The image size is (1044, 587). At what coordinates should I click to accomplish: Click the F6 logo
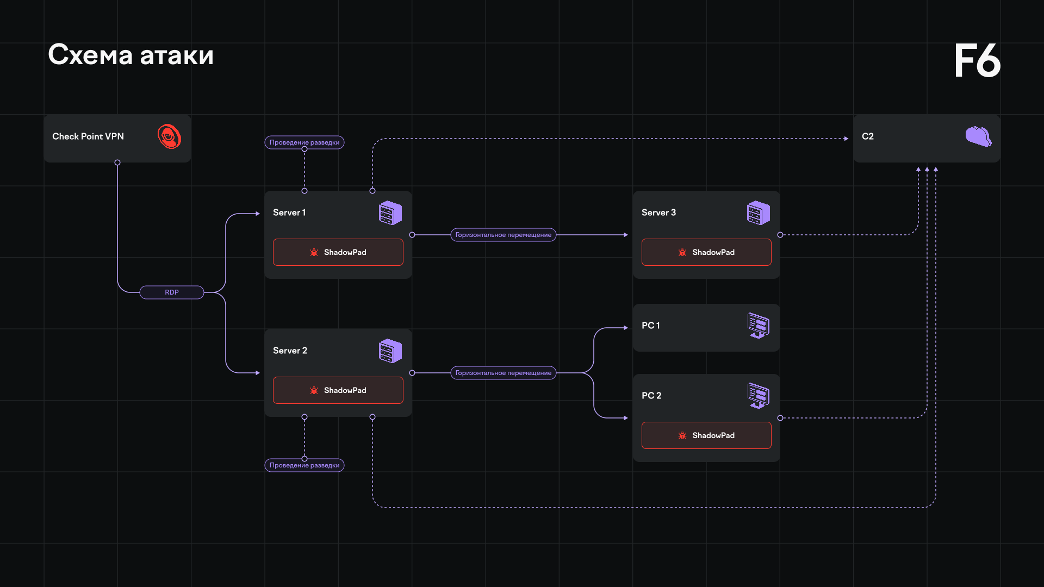[977, 61]
